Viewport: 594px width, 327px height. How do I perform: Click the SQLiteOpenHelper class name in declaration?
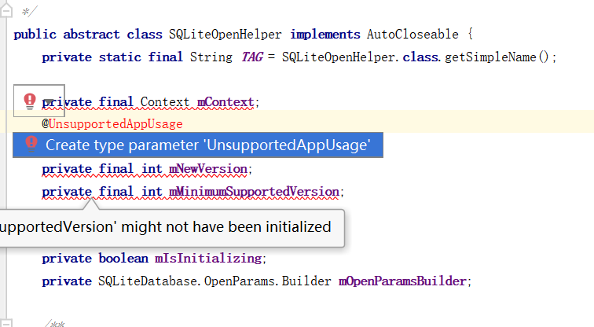click(225, 35)
